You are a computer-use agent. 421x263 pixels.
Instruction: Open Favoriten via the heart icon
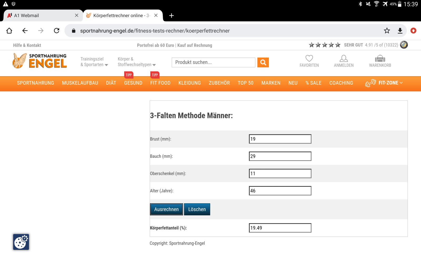[309, 59]
